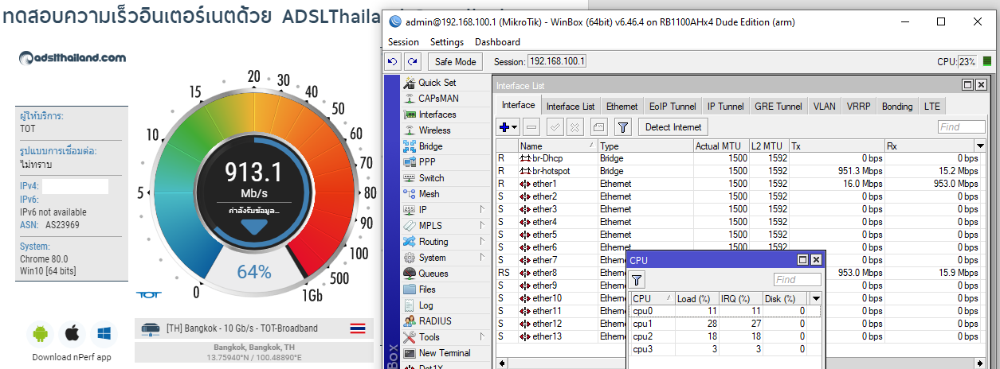Click the Apple app download icon
The width and height of the screenshot is (1000, 369).
click(72, 332)
